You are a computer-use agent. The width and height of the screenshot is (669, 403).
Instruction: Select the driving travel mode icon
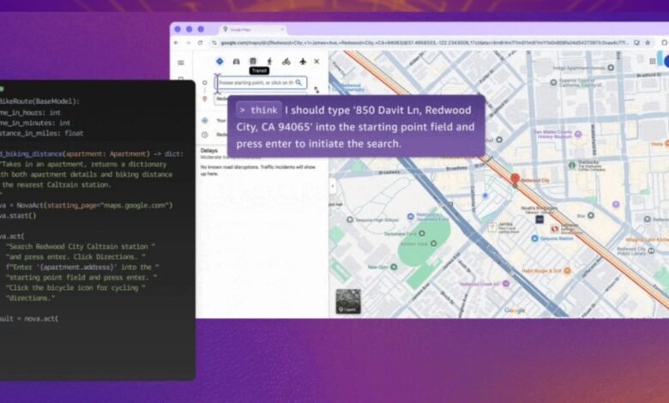tap(237, 61)
